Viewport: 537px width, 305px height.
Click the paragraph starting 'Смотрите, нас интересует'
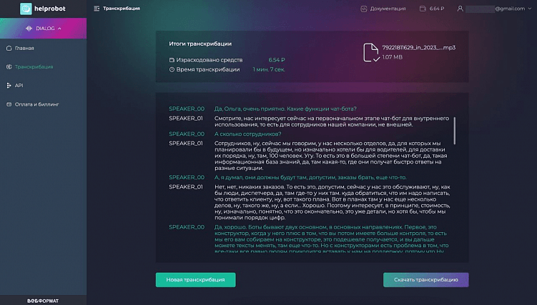click(x=332, y=121)
